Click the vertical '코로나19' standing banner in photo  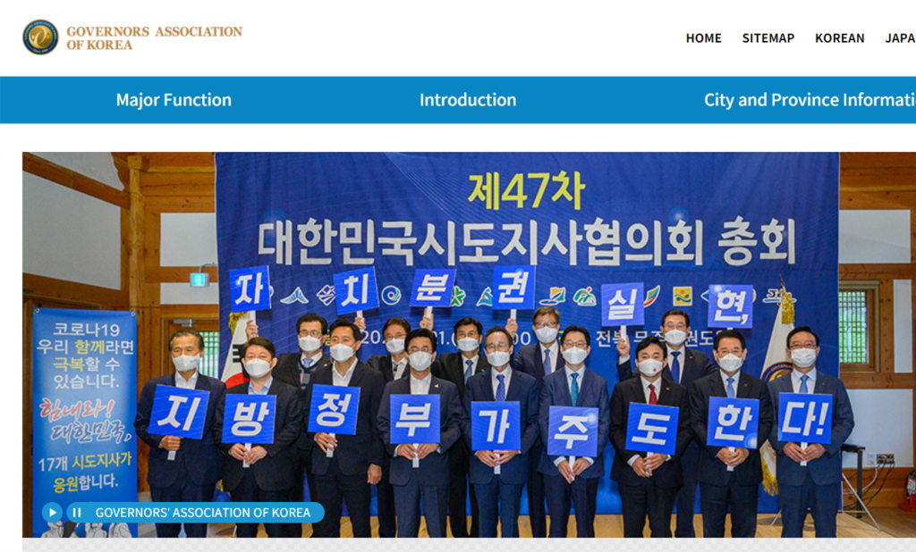click(x=85, y=402)
